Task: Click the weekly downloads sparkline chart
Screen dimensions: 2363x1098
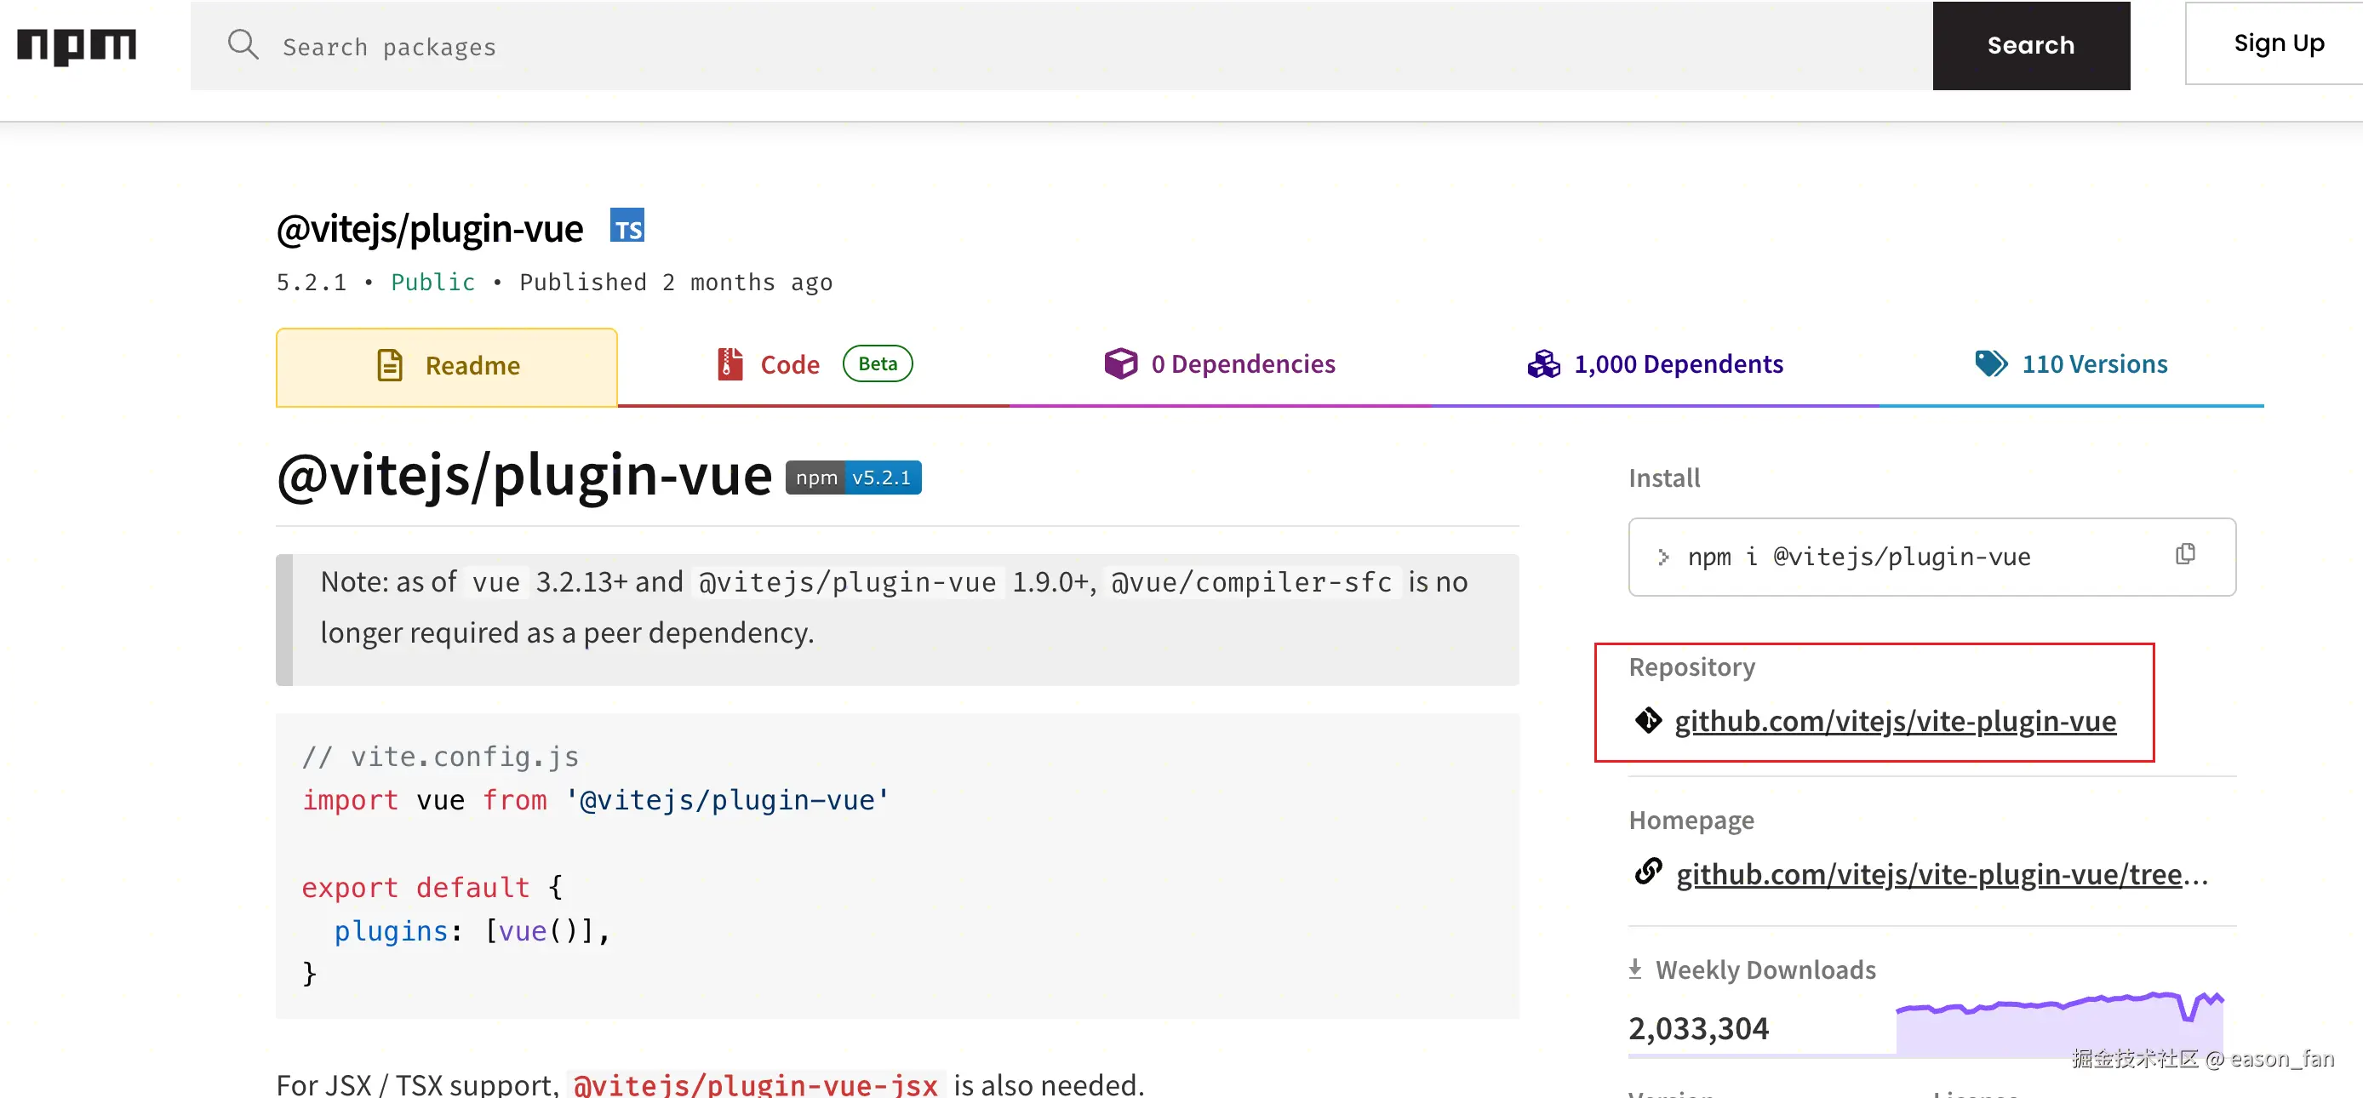Action: click(2059, 1024)
